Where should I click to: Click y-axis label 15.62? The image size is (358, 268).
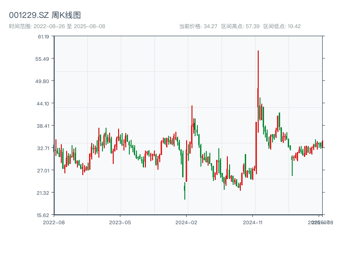[x=43, y=215]
